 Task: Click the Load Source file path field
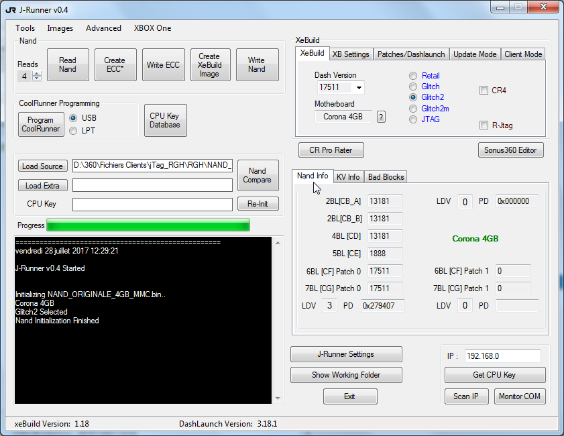(x=152, y=165)
